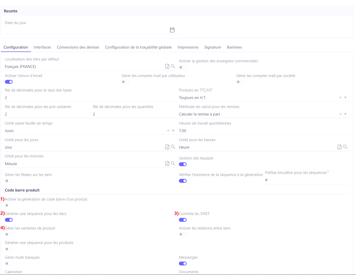Search Localisation des tiers par défaut
The image size is (356, 275).
(x=173, y=66)
